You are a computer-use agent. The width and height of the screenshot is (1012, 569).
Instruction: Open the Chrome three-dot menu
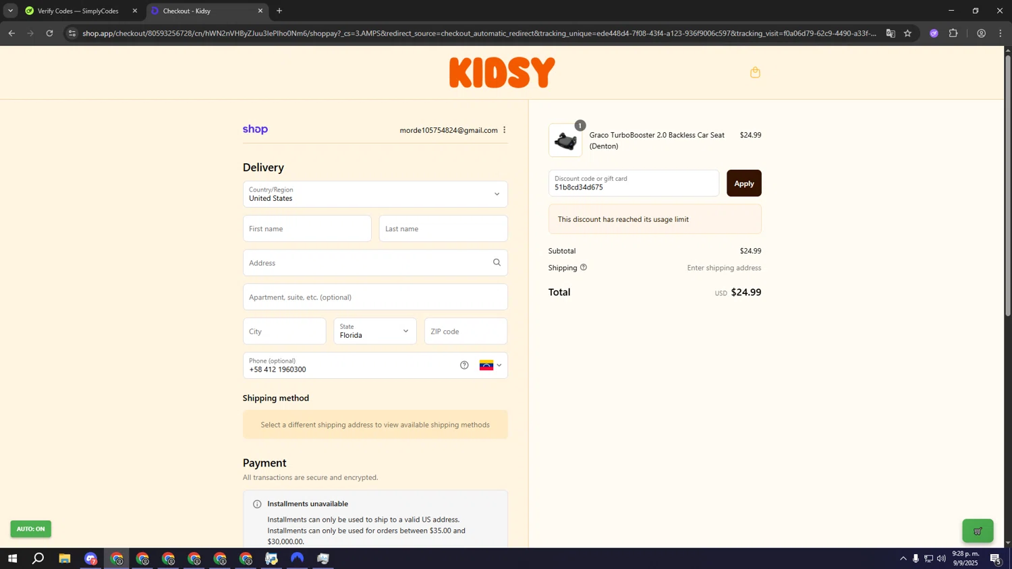1001,33
